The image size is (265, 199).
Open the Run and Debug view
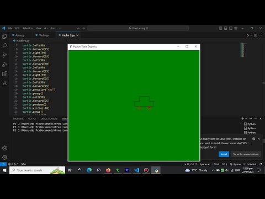(x=4, y=64)
